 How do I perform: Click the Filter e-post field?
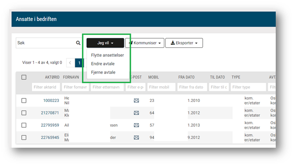click(x=136, y=87)
